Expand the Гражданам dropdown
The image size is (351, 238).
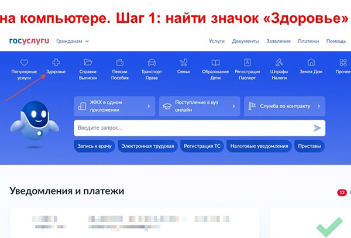click(x=73, y=41)
